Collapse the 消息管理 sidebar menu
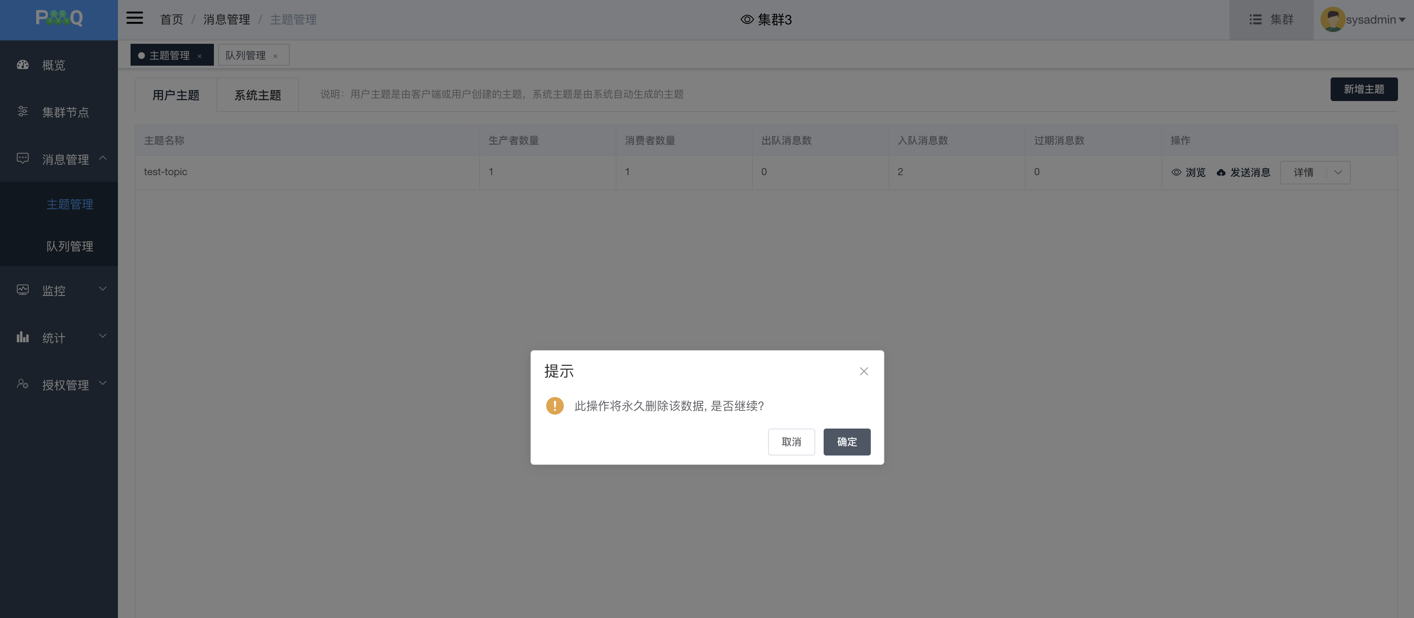The image size is (1414, 618). point(103,158)
